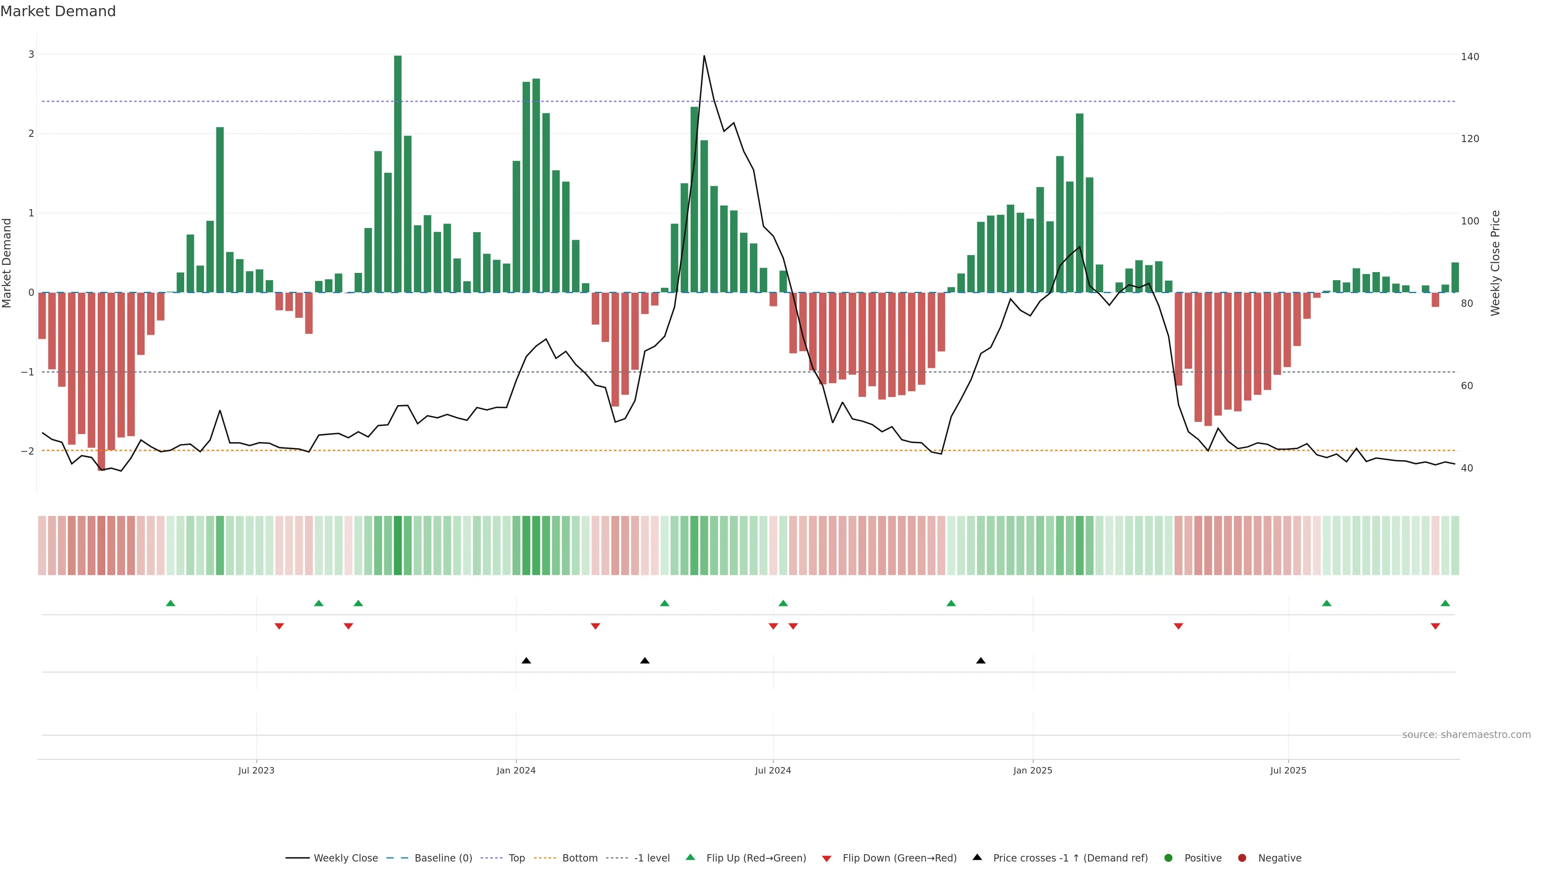
Task: Click the Flip Down red triangle legend icon
Action: (827, 858)
